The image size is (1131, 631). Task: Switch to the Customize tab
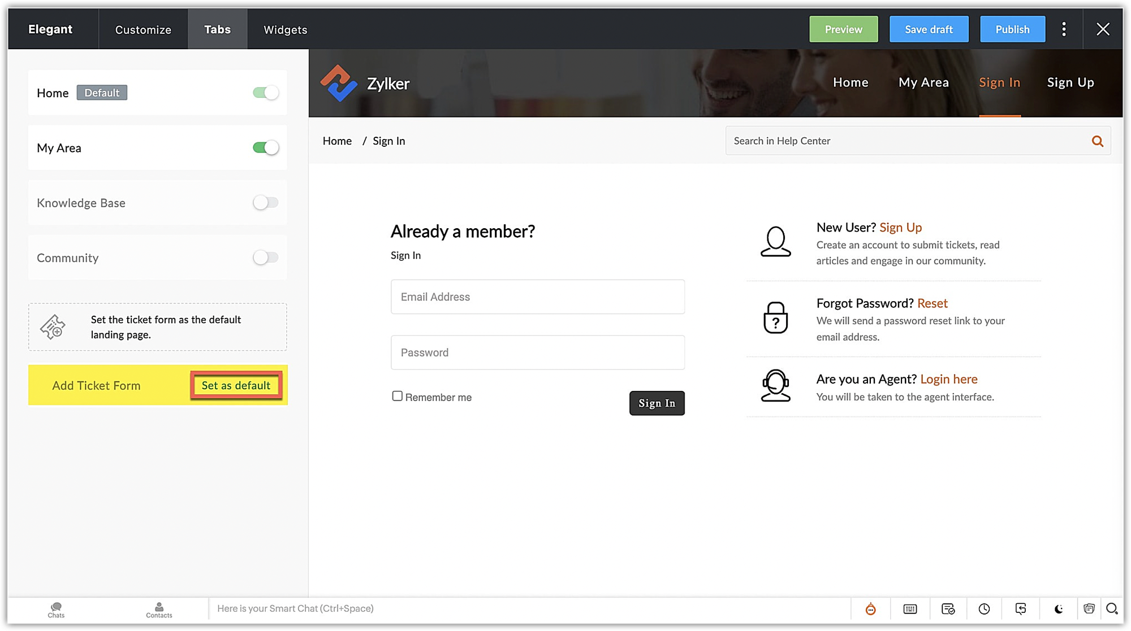[x=143, y=29]
